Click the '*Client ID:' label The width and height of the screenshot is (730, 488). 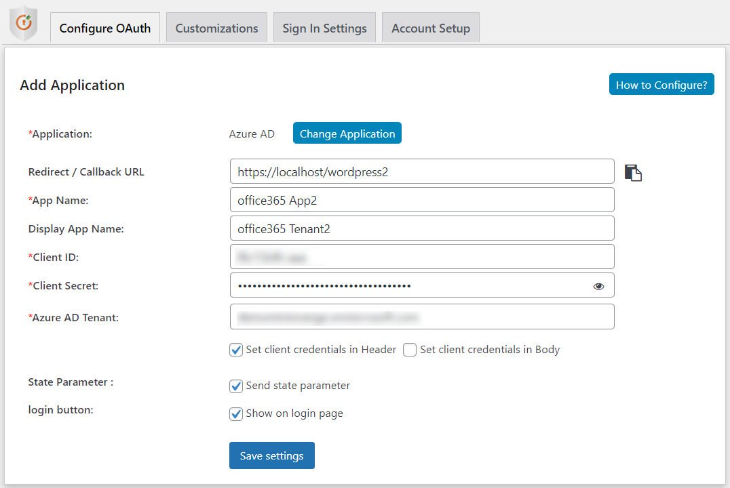pyautogui.click(x=54, y=258)
